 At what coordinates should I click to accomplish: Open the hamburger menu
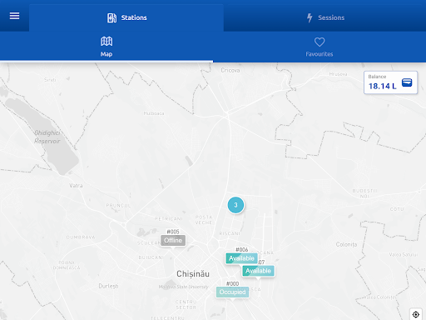tap(14, 16)
